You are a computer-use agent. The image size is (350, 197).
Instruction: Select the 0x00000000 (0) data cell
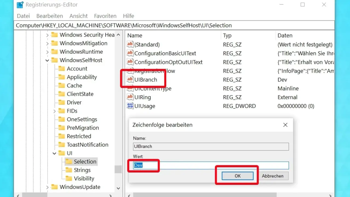296,106
